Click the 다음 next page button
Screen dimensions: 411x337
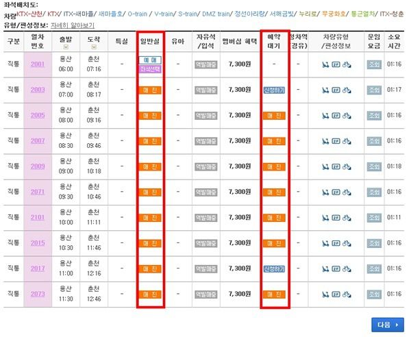(388, 325)
